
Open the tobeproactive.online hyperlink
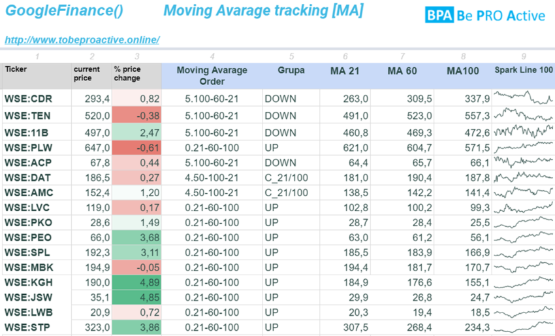tap(82, 40)
